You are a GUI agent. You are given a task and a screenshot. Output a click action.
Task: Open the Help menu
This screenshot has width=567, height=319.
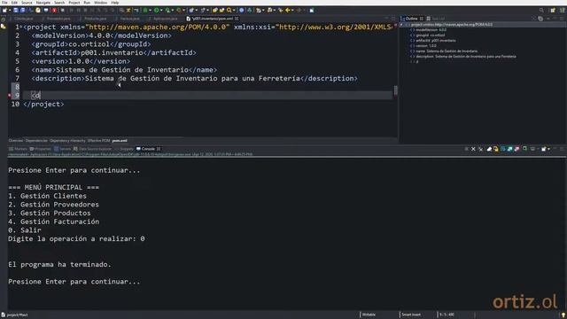point(115,3)
